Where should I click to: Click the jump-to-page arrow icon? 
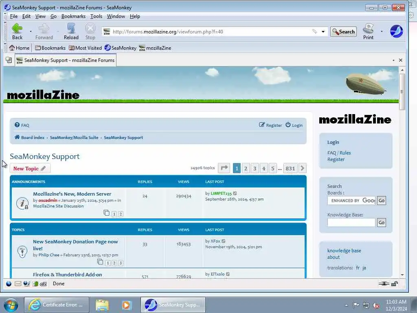[224, 168]
